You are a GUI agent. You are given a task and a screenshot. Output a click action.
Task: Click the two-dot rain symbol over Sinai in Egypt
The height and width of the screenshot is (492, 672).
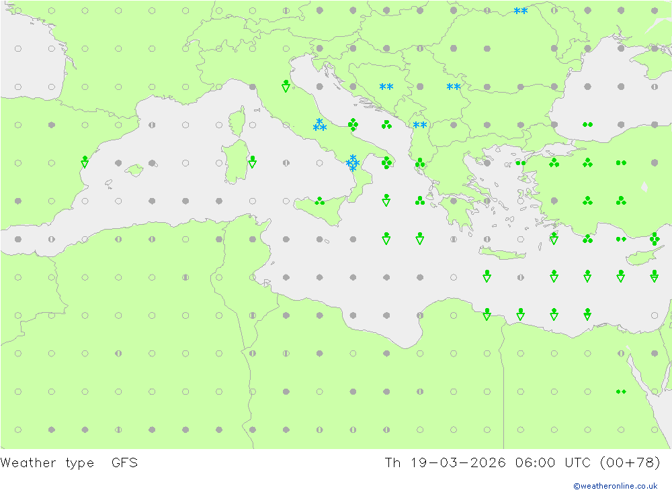pos(621,391)
